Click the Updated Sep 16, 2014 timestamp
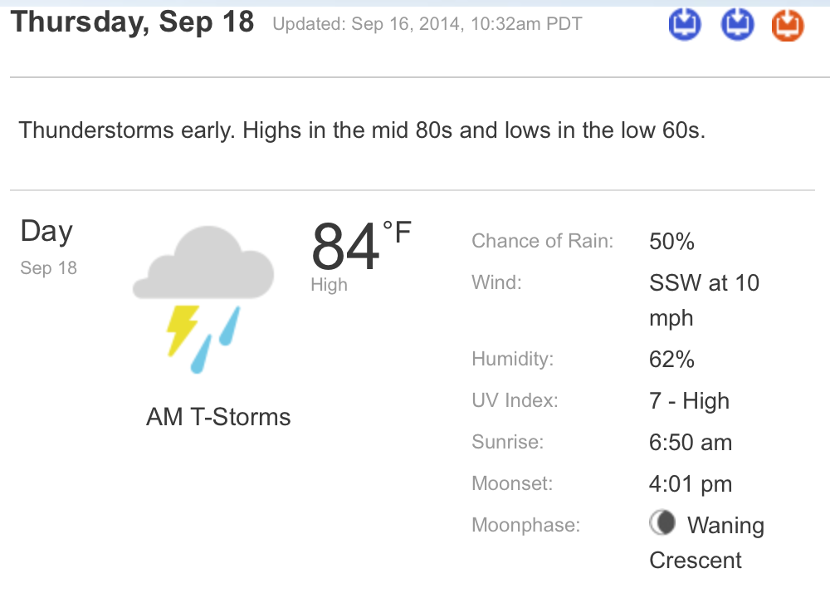 click(x=427, y=24)
